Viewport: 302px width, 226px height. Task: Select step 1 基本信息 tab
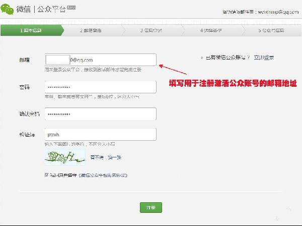[x=31, y=30]
